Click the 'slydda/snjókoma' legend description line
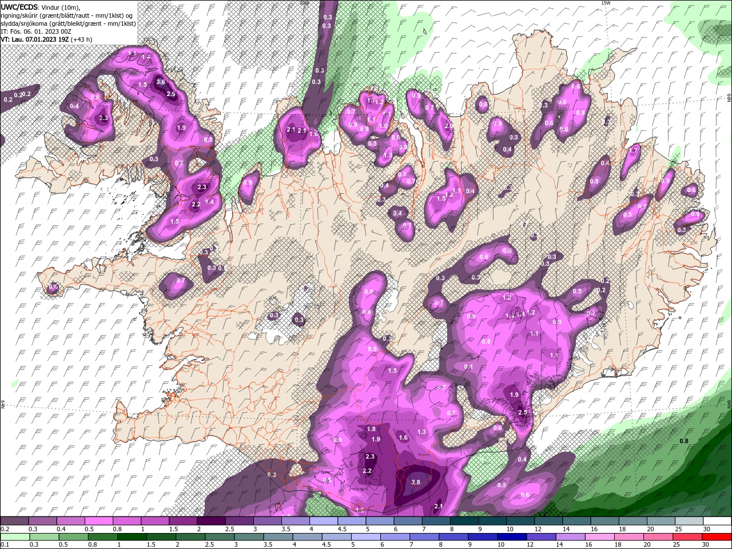Image resolution: width=732 pixels, height=549 pixels. 68,23
